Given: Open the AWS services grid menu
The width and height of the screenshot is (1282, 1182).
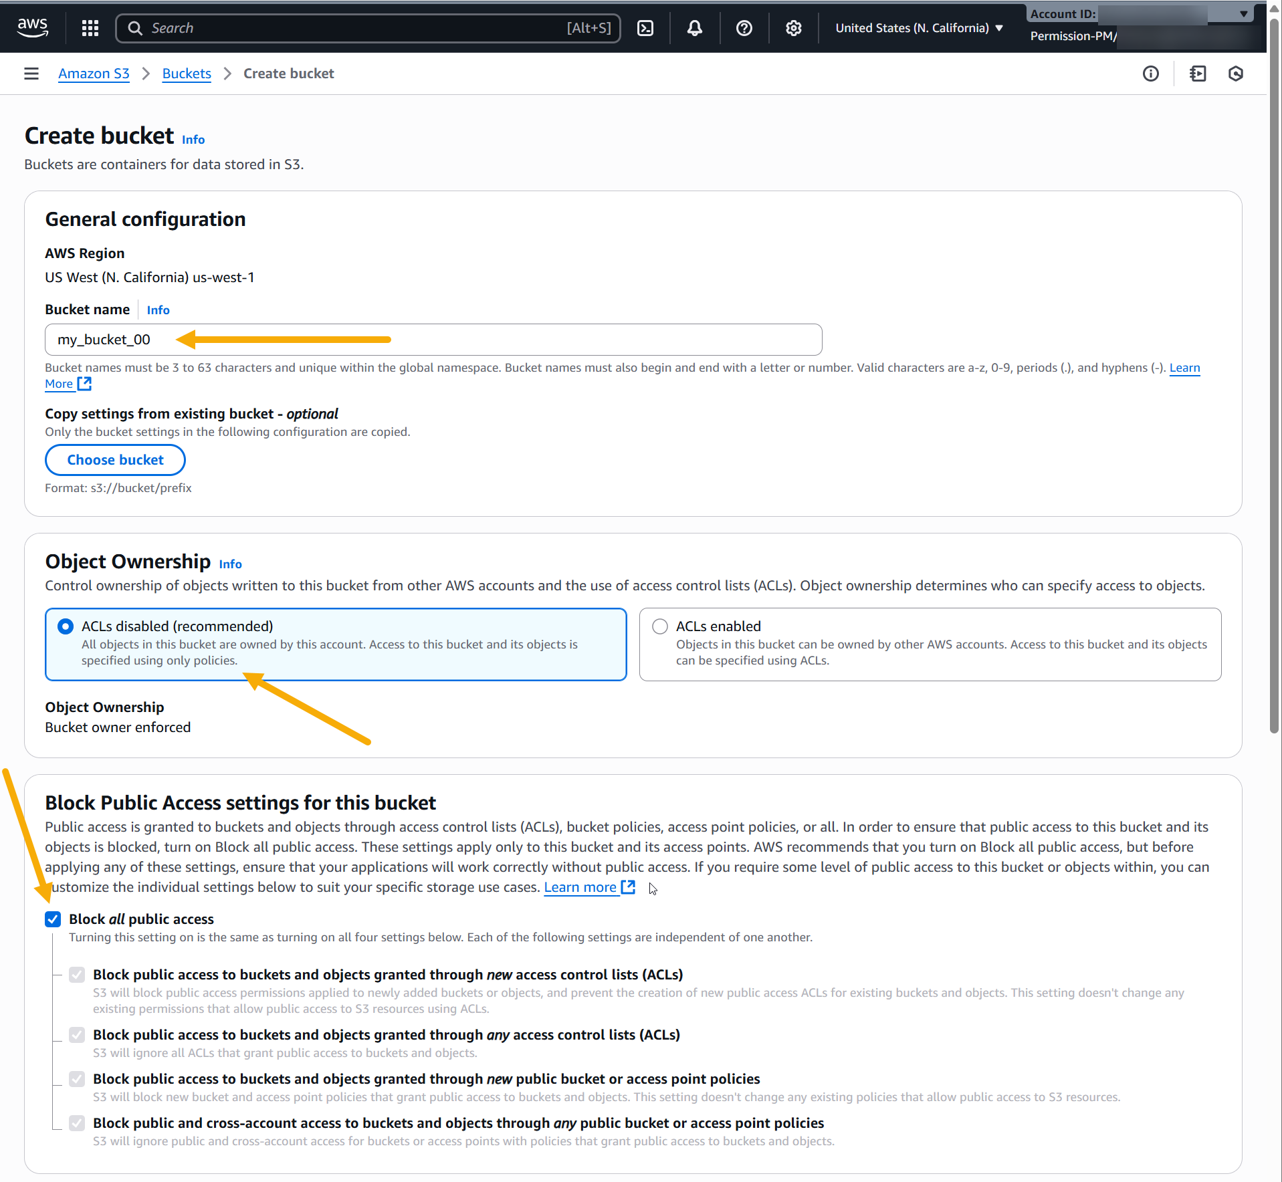Looking at the screenshot, I should click(90, 27).
